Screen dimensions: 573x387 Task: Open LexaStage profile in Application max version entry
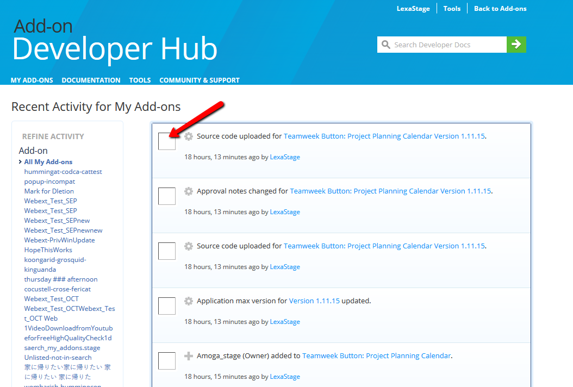[285, 322]
